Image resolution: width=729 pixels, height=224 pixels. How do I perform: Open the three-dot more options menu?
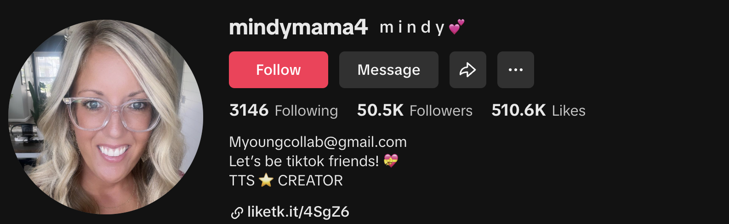coord(516,70)
